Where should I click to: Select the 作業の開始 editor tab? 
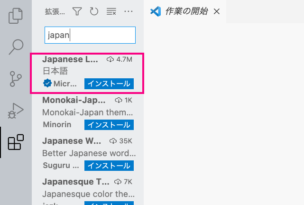[185, 11]
